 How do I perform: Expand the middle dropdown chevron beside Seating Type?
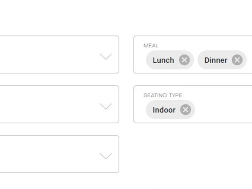click(106, 106)
